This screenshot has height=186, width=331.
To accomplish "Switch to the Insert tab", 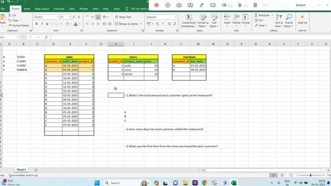I will click(27, 9).
